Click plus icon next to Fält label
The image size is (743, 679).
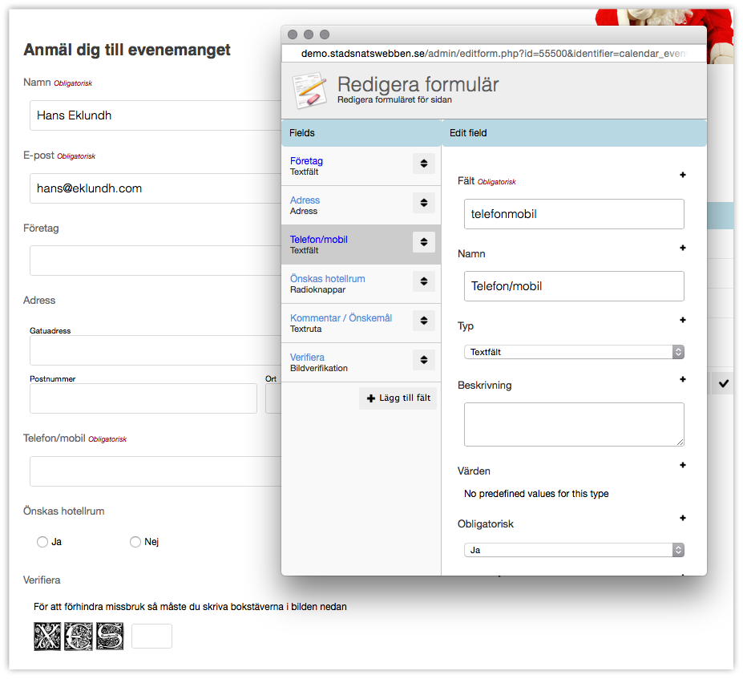(683, 175)
